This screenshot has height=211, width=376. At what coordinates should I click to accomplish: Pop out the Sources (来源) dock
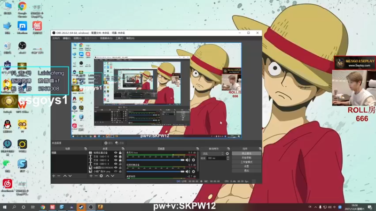[x=123, y=149]
